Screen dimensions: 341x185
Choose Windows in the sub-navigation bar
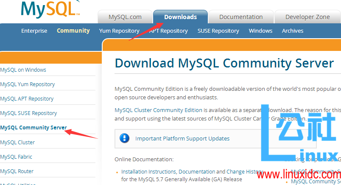tap(260, 31)
